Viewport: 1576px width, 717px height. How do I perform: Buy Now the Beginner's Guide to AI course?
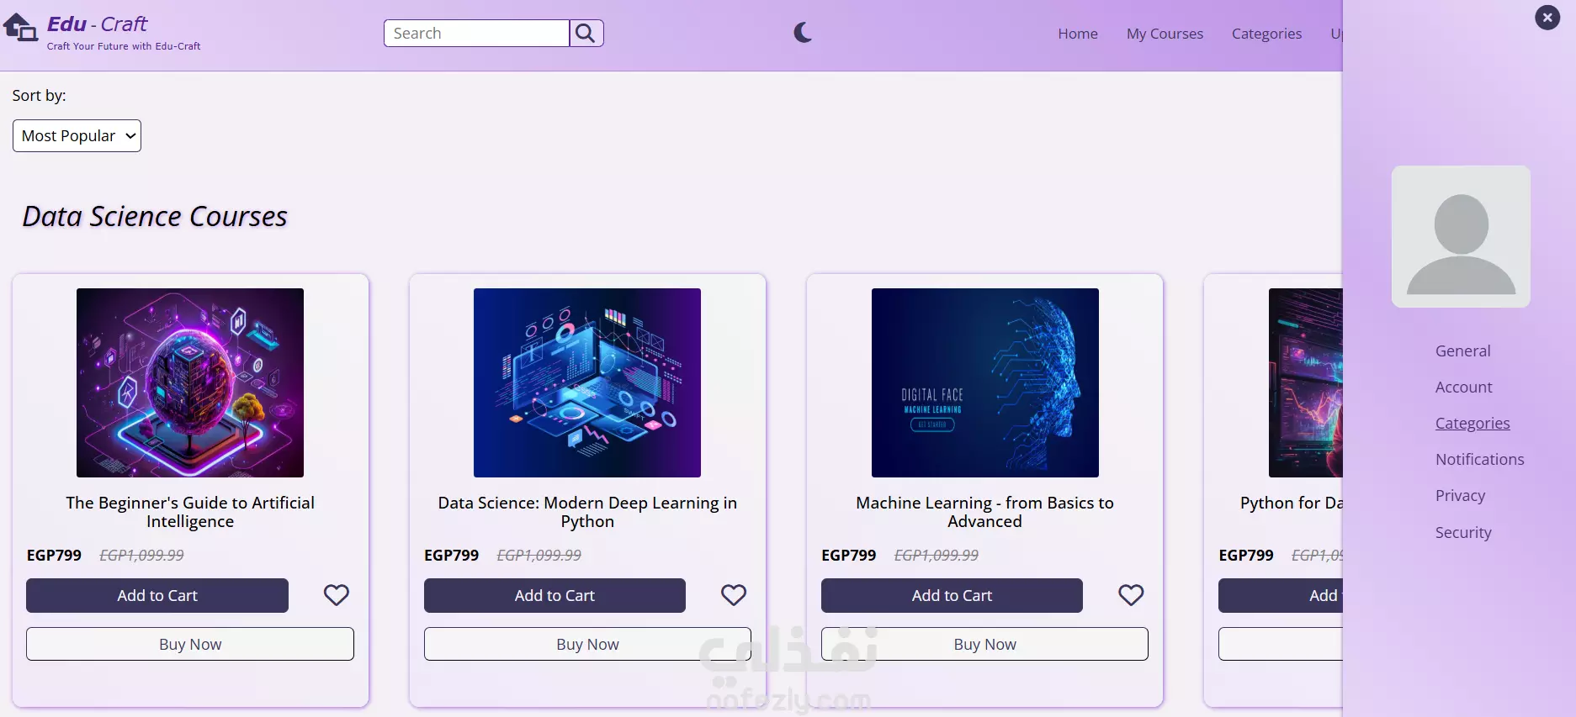[190, 644]
